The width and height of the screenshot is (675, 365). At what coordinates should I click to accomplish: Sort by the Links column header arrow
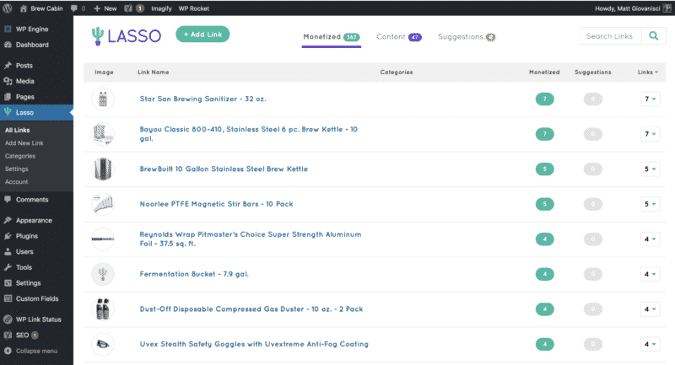click(656, 72)
